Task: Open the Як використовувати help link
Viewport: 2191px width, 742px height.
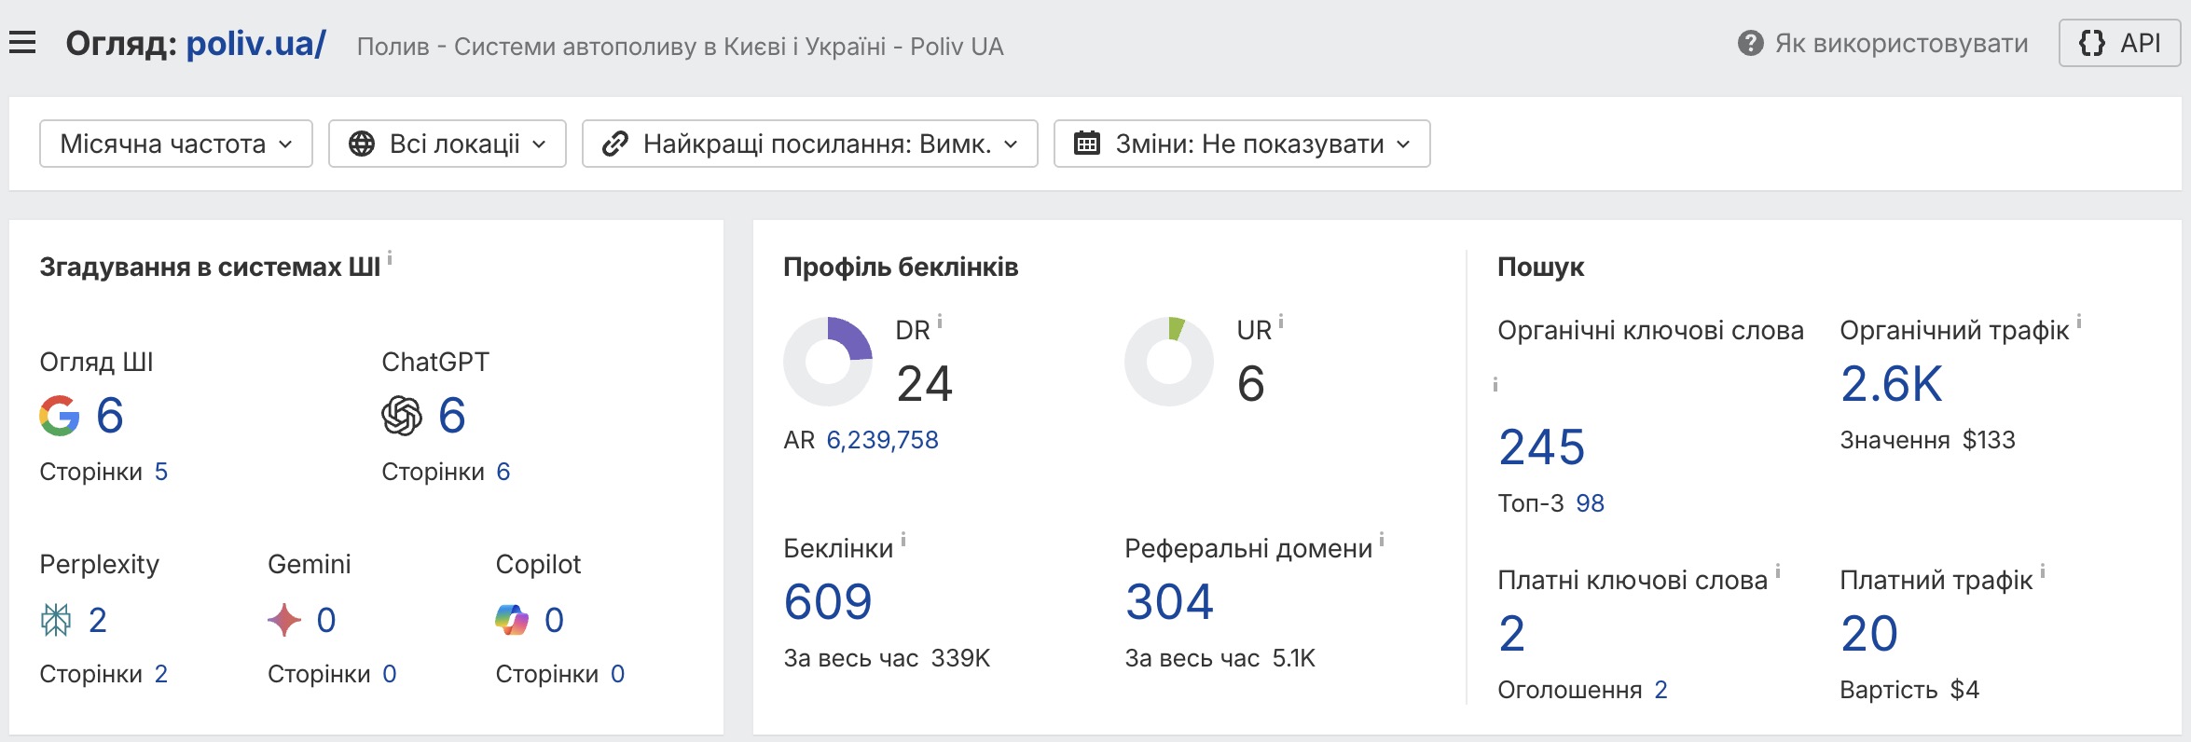Action: click(1901, 44)
